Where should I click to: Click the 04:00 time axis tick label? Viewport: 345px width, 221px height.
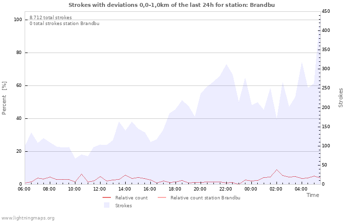(301, 189)
